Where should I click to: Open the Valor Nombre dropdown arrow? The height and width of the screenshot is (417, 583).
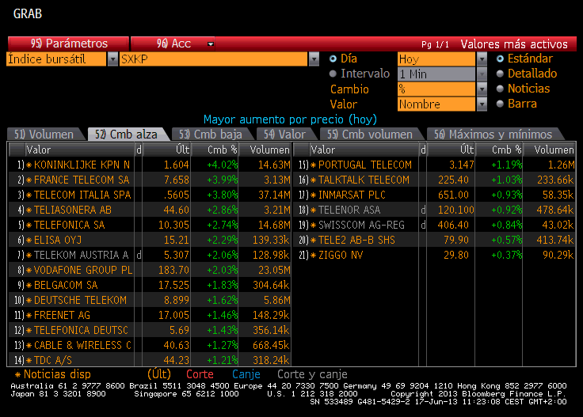pos(482,104)
